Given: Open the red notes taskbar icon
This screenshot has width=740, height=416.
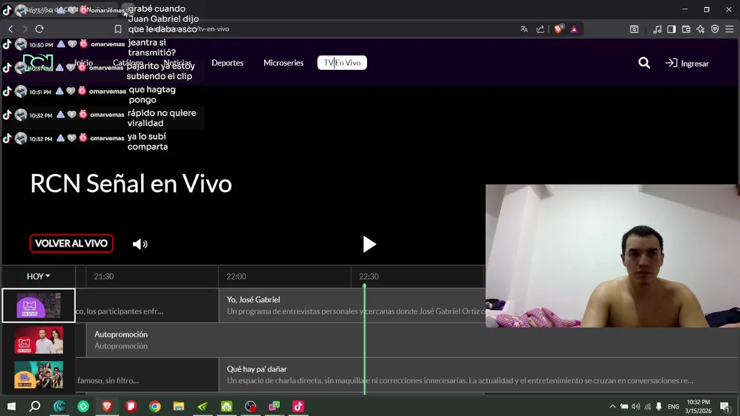Looking at the screenshot, I should (x=131, y=406).
